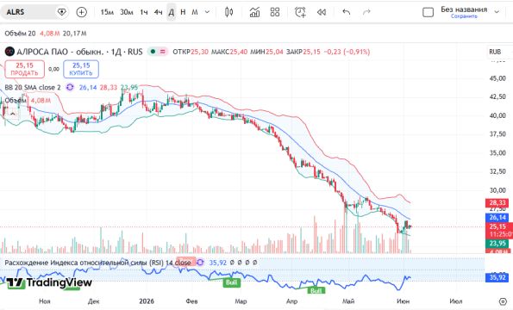
Task: Toggle the green market status dot
Action: point(153,52)
